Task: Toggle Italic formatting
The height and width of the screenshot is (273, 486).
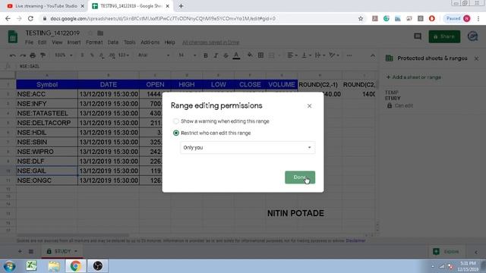Action: tap(216, 55)
